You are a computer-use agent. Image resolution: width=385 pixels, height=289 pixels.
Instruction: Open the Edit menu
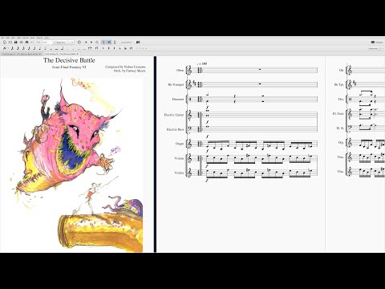pos(8,38)
